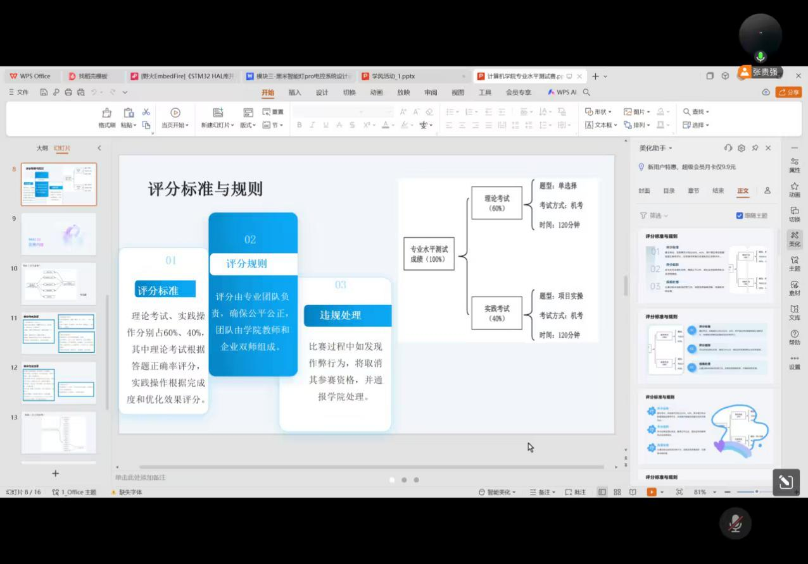
Task: Switch to the 插入 (Insert) ribbon tab
Action: tap(294, 92)
